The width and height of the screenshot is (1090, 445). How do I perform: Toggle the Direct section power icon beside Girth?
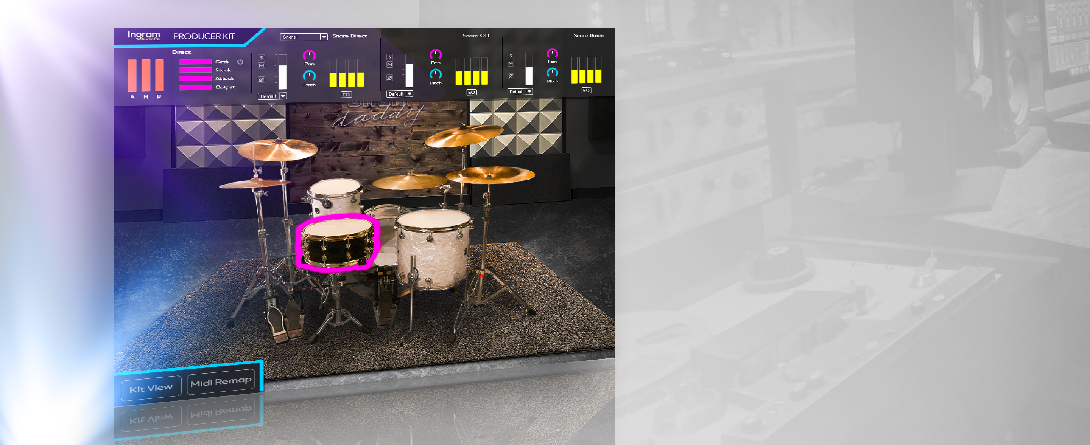tap(240, 62)
